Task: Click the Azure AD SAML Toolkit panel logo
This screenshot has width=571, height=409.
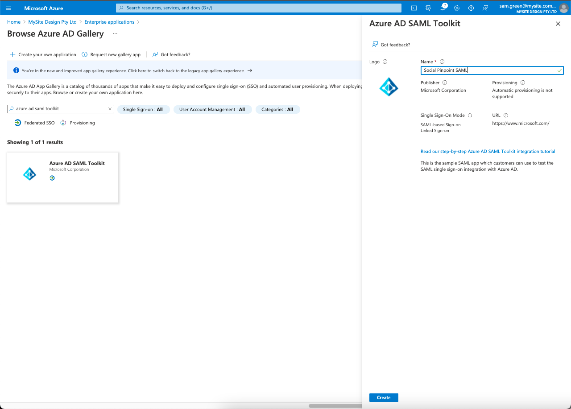Action: click(x=389, y=87)
